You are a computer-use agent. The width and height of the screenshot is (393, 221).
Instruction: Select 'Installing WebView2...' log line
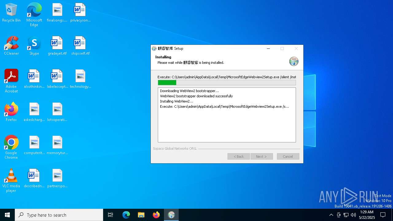pyautogui.click(x=177, y=101)
